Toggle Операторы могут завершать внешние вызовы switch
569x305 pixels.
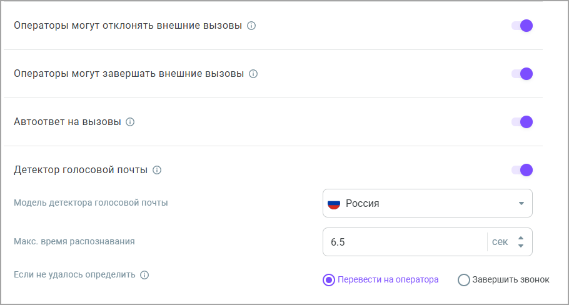[x=522, y=74]
